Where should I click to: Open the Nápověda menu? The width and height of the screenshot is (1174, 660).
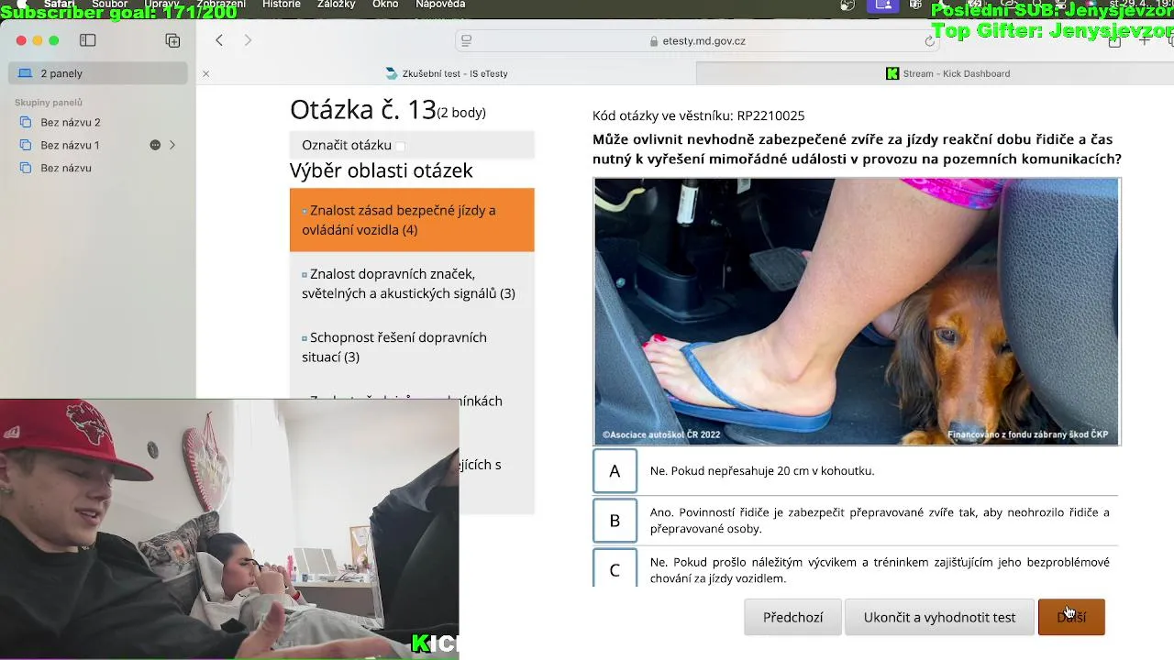(440, 5)
